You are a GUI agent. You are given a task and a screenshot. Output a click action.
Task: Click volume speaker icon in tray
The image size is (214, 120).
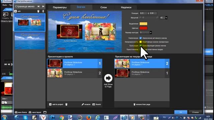point(173,118)
